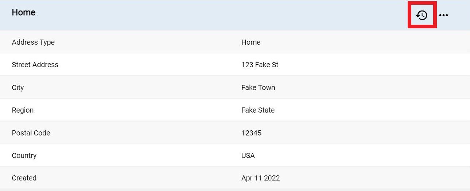Open the address history icon
The image size is (470, 191).
pyautogui.click(x=422, y=15)
